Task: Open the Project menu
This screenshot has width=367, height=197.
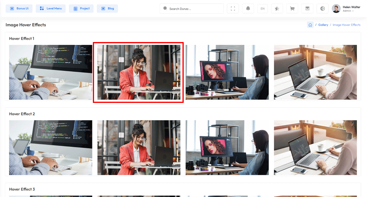Action: 81,8
